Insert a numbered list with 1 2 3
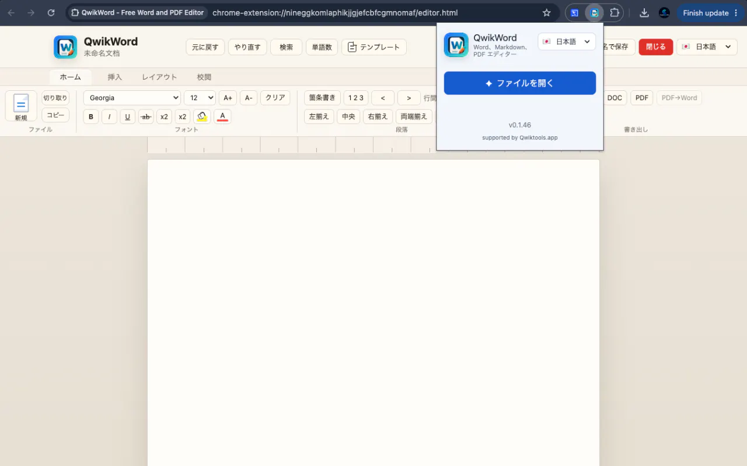 [x=356, y=98]
